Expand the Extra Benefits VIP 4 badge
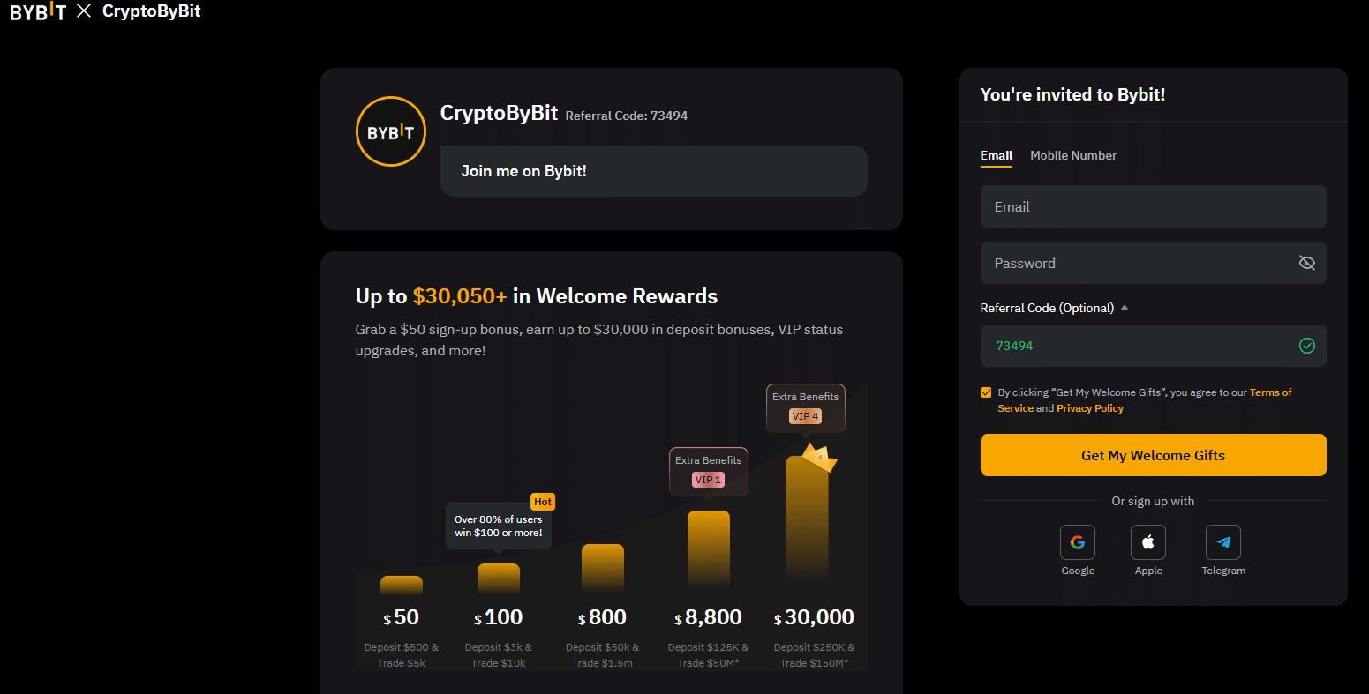 [805, 407]
